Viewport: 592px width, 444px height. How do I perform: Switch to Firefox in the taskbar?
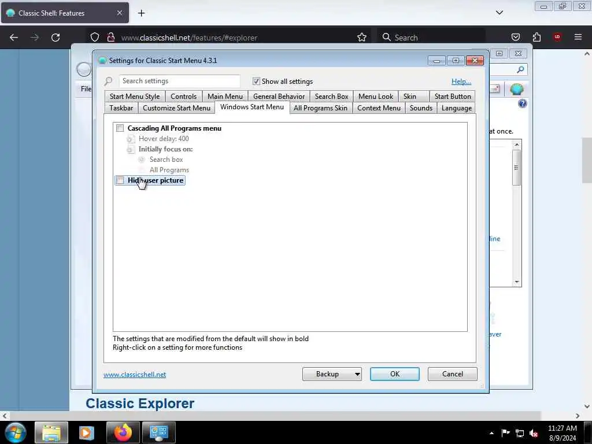click(123, 432)
